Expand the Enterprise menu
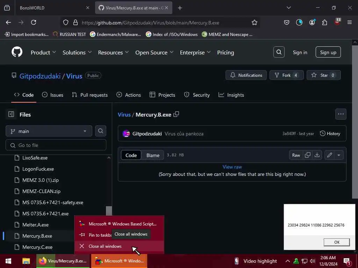This screenshot has height=268, width=358. 195,52
